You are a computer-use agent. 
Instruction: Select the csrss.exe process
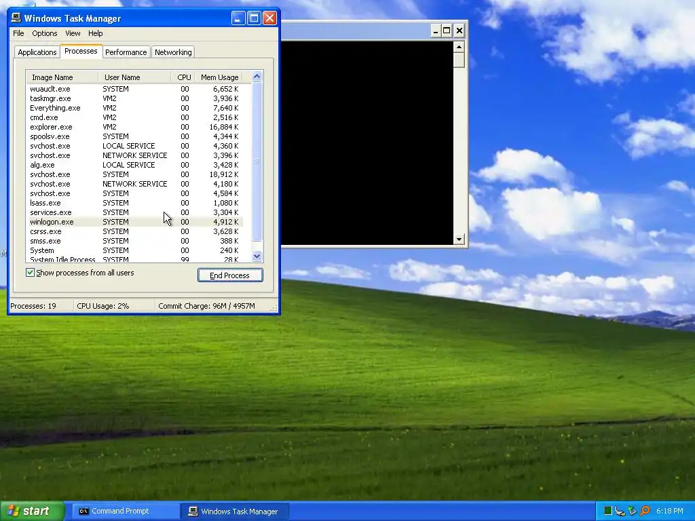(x=135, y=232)
